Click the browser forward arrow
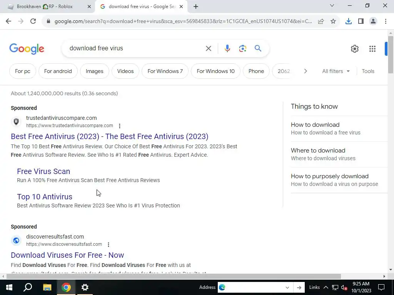This screenshot has width=394, height=295. (x=21, y=22)
